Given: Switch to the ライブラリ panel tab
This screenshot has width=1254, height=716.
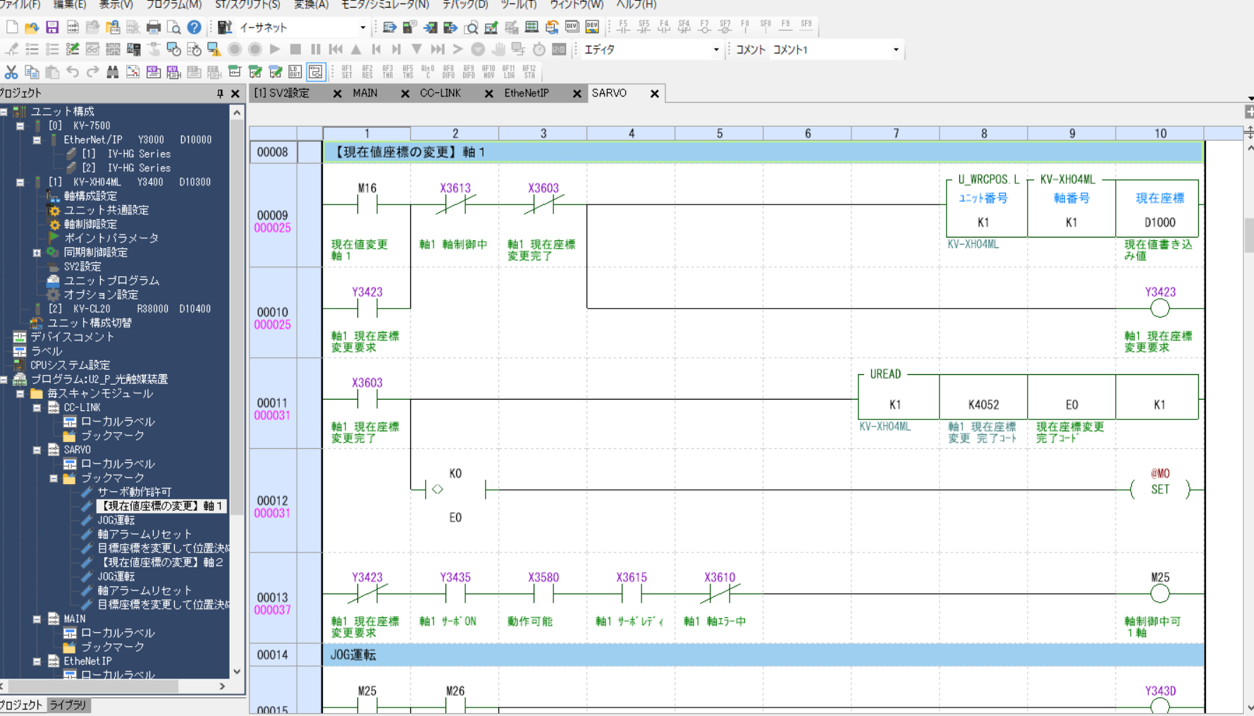Looking at the screenshot, I should pos(68,705).
